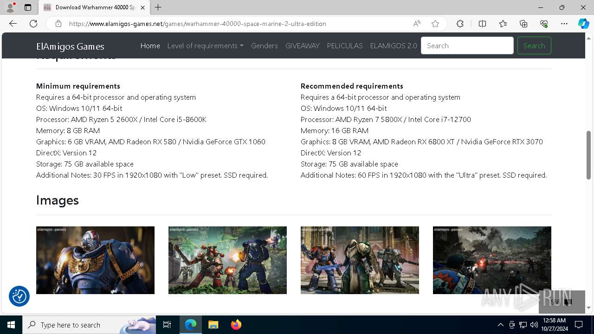Click the taskbar clock showing 12:58 AM
This screenshot has width=594, height=334.
[554, 325]
